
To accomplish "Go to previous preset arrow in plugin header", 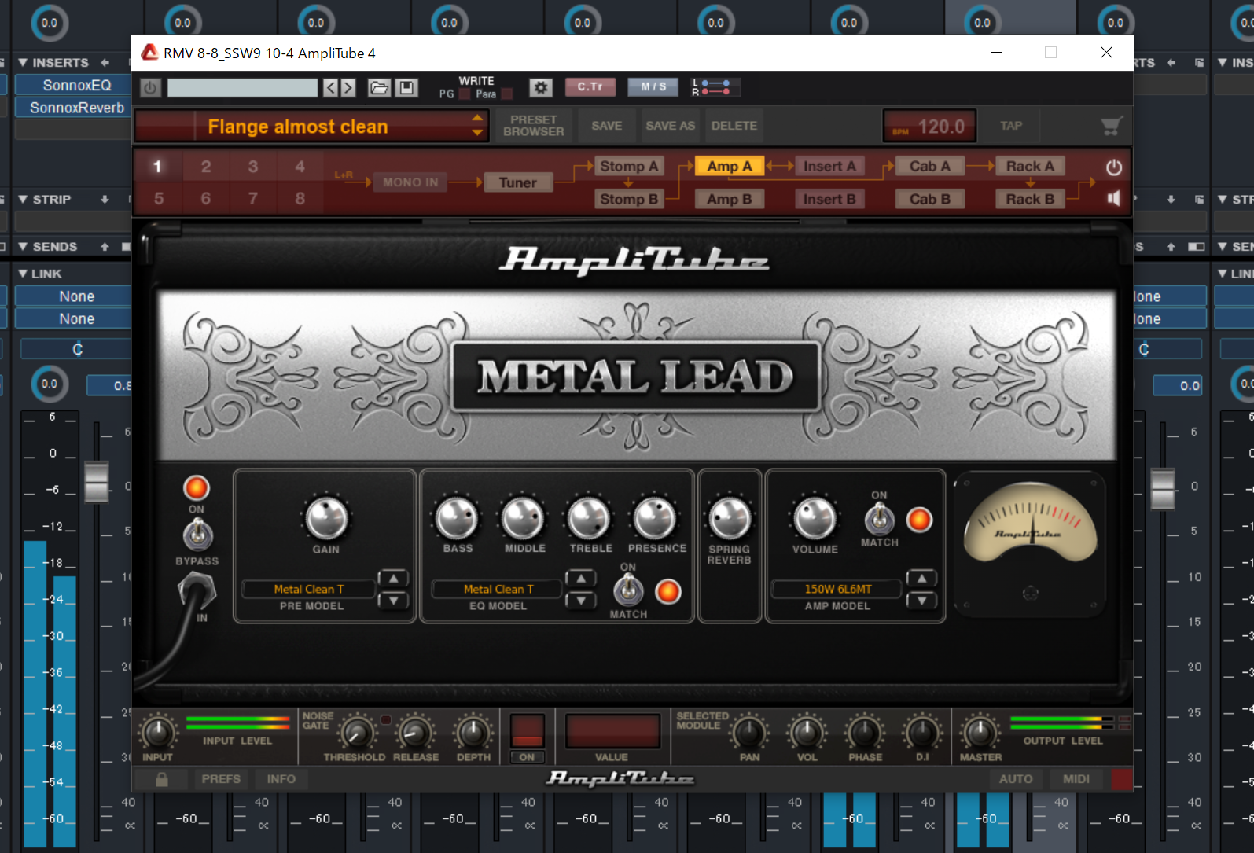I will (331, 87).
